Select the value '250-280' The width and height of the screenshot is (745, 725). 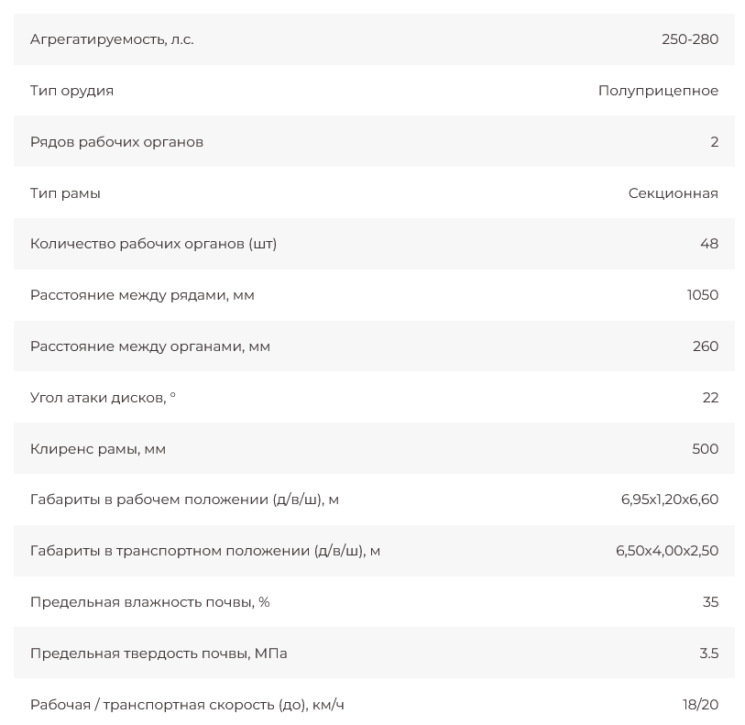click(689, 39)
